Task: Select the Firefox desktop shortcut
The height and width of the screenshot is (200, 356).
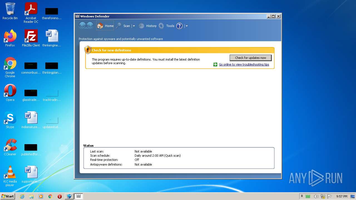Action: [10, 38]
